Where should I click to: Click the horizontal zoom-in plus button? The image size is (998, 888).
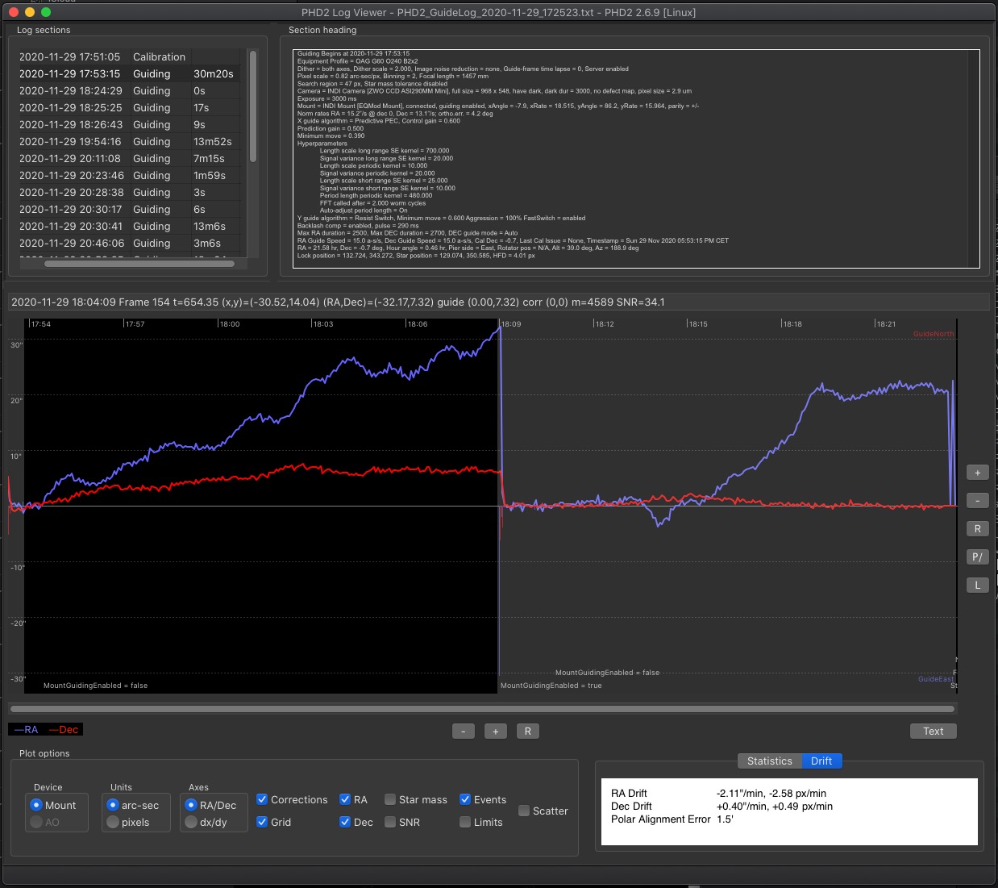(x=496, y=732)
